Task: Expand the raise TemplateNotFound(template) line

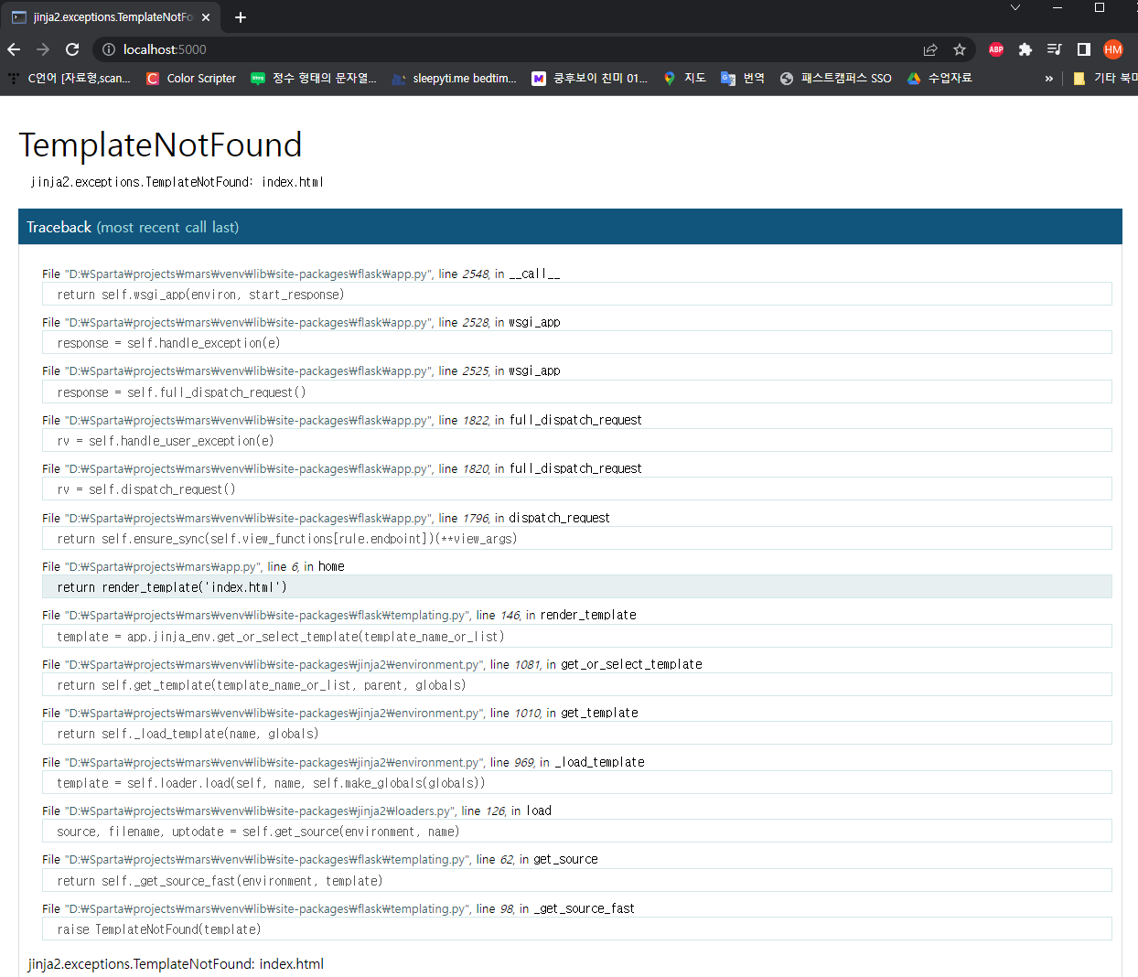Action: pyautogui.click(x=577, y=929)
